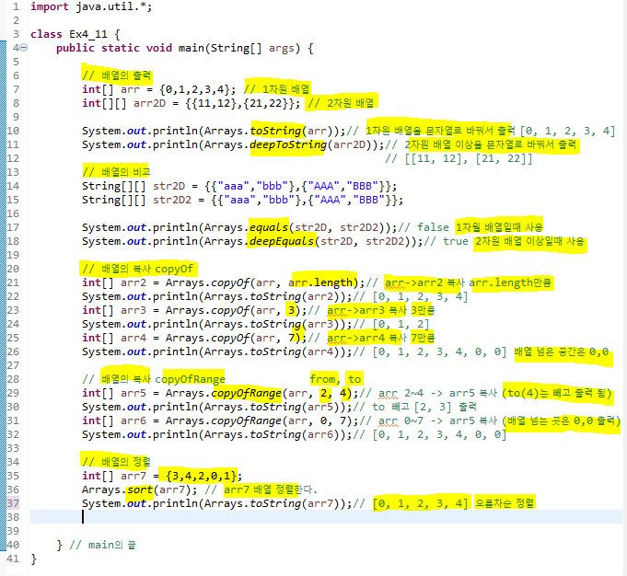Click 'arr4' declaration on line 25
The image size is (627, 576).
[134, 339]
